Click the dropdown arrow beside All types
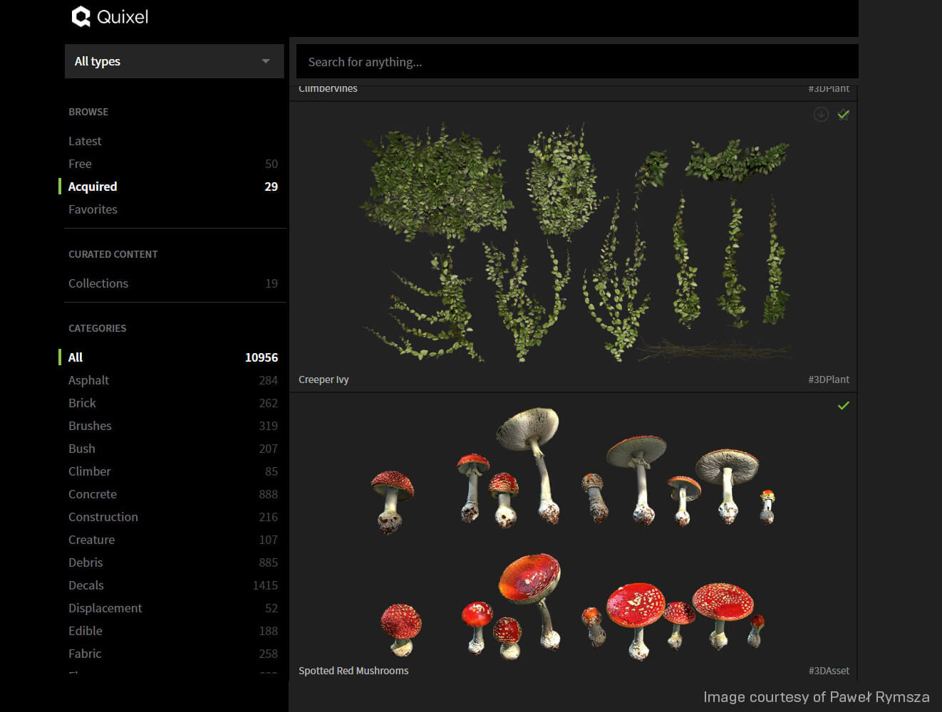Screen dimensions: 942x712 [x=266, y=61]
